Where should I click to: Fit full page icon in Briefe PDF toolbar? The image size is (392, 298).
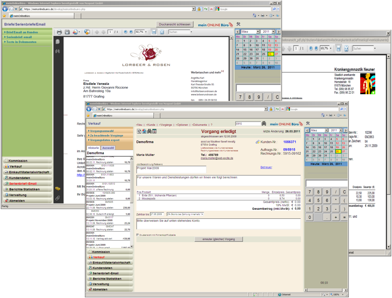click(162, 32)
